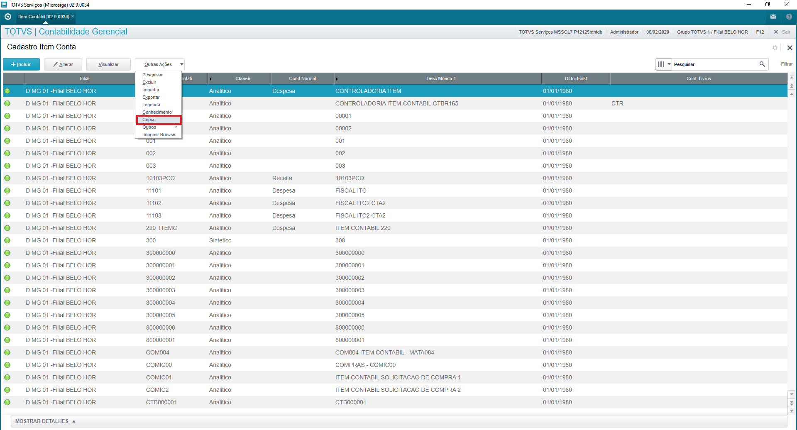This screenshot has height=430, width=797.
Task: Sort by the Conf. Livros column header
Action: click(x=699, y=78)
